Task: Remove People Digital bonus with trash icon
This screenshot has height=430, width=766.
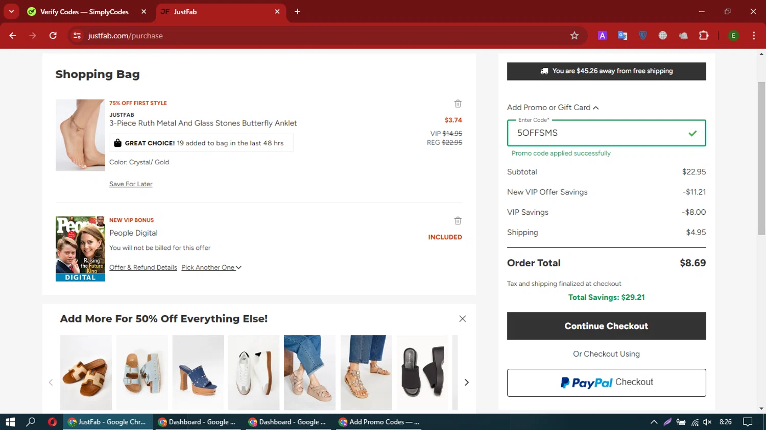Action: click(458, 221)
